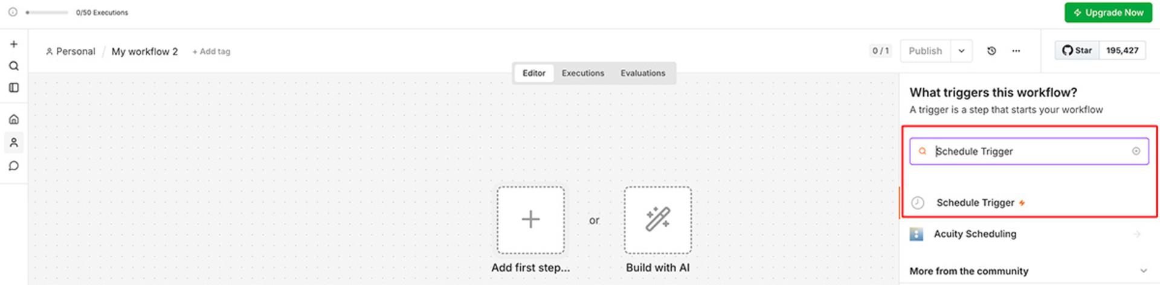The height and width of the screenshot is (285, 1160).
Task: Click the Add first step box
Action: pyautogui.click(x=530, y=220)
